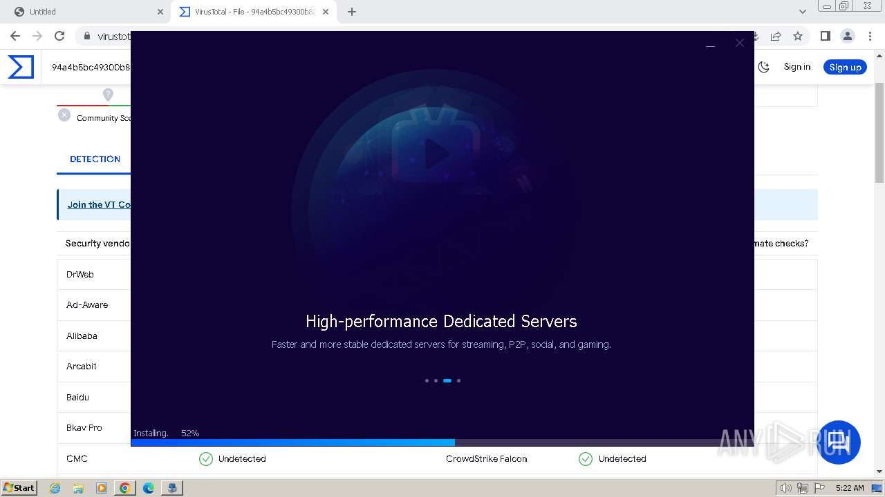This screenshot has width=885, height=497.
Task: Dismiss the Community Score X icon
Action: point(64,115)
